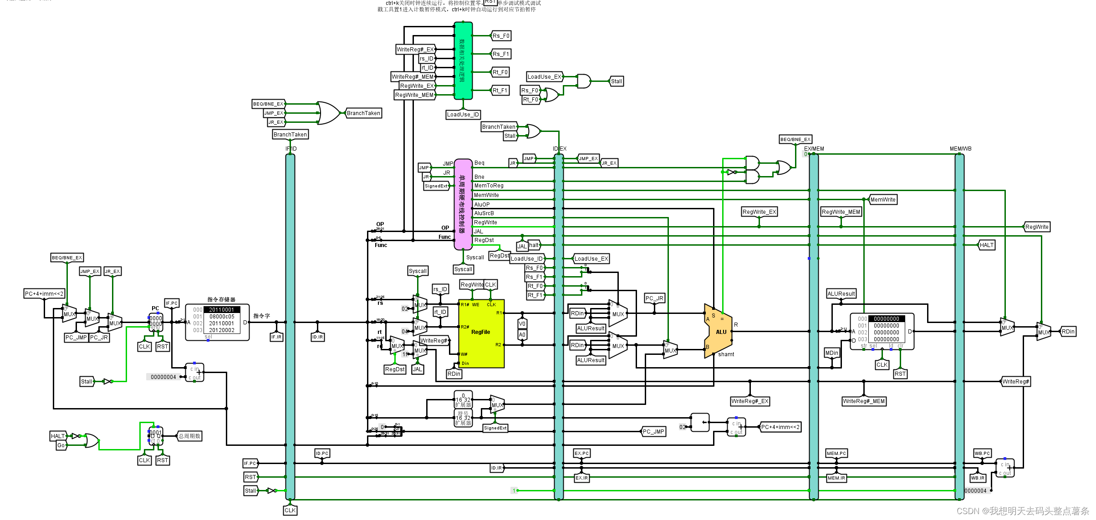1096x520 pixels.
Task: Click the PC+4+imm<<2 label near the EX adder
Action: point(780,427)
